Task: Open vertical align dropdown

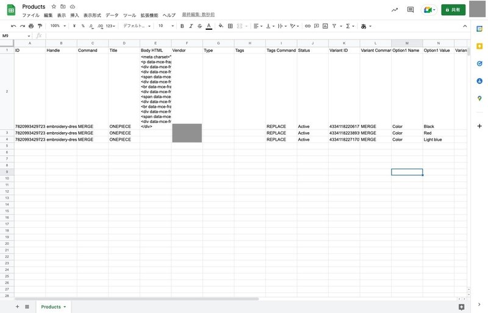Action: [270, 26]
